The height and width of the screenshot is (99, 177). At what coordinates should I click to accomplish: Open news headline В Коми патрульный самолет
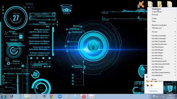[x=39, y=54]
